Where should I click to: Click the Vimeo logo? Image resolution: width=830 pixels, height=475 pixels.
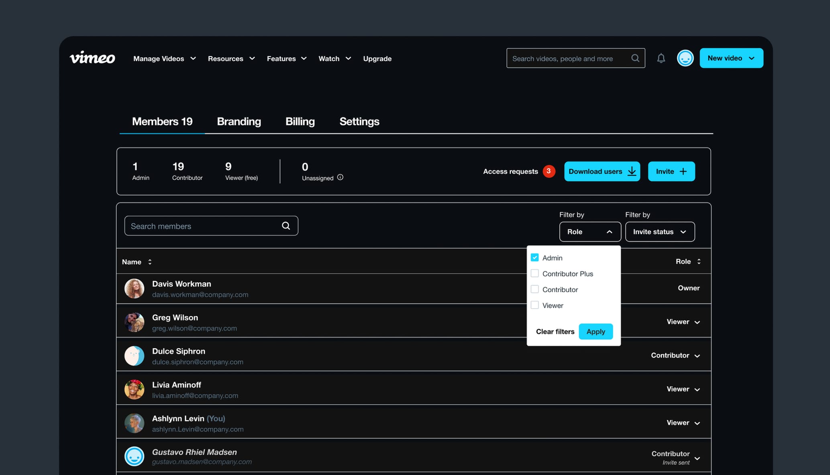(92, 58)
